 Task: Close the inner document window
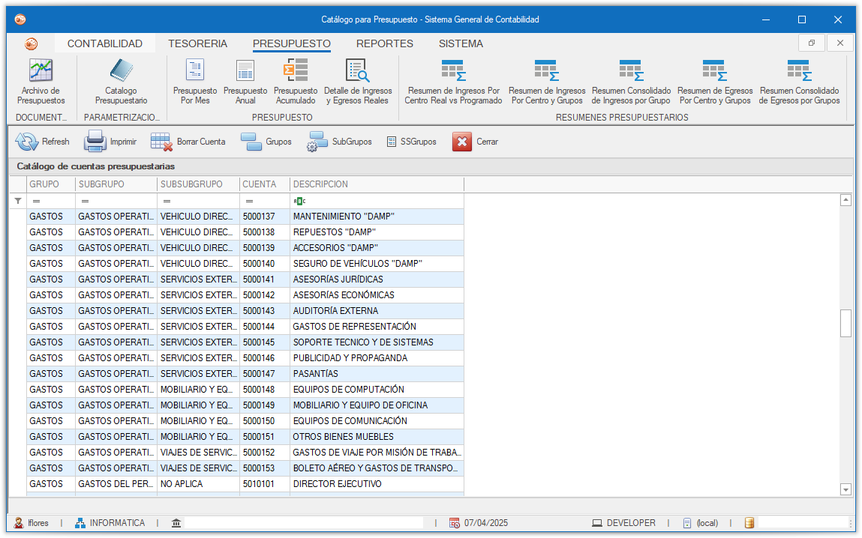[840, 43]
